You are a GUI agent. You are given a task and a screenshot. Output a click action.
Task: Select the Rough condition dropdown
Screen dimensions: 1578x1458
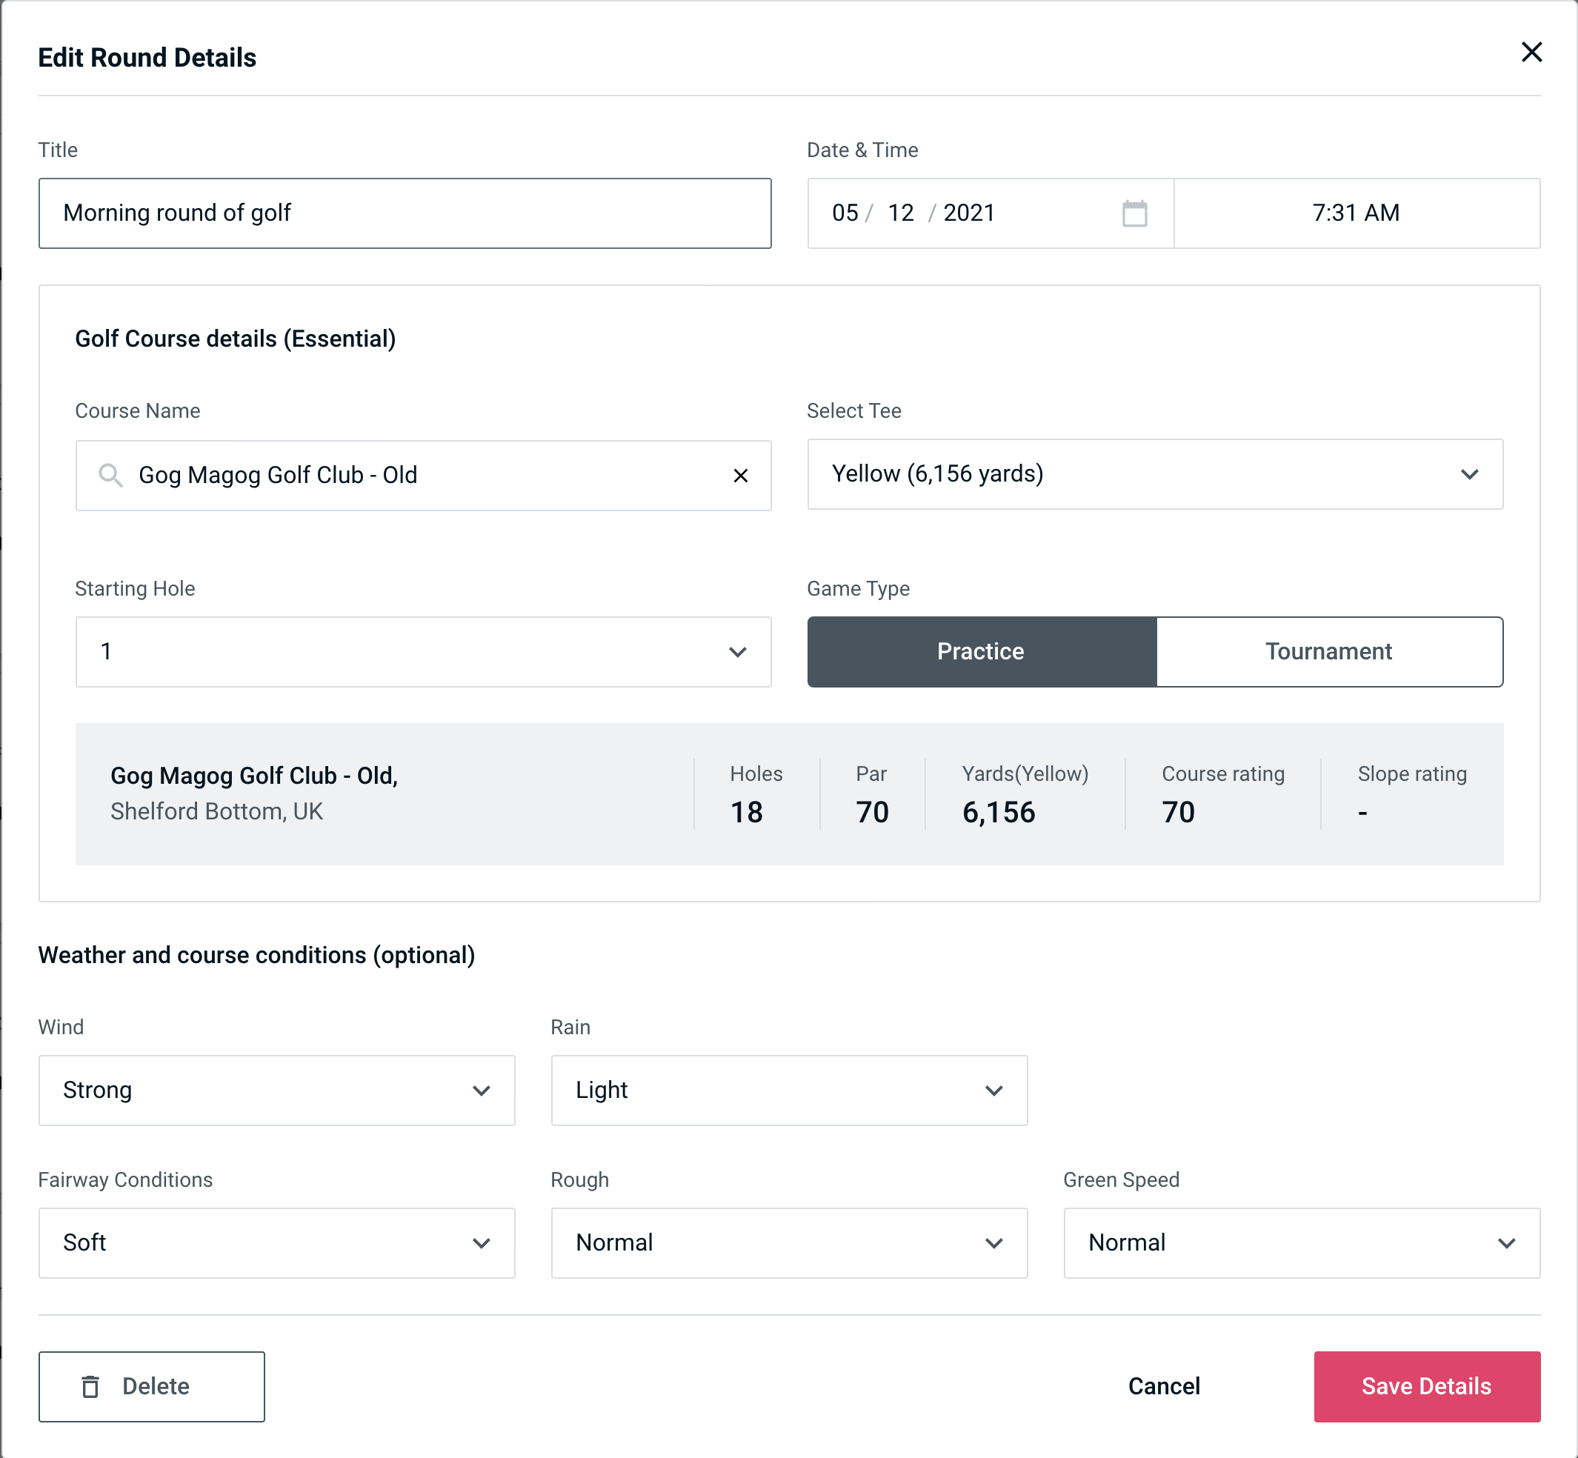[x=790, y=1242]
